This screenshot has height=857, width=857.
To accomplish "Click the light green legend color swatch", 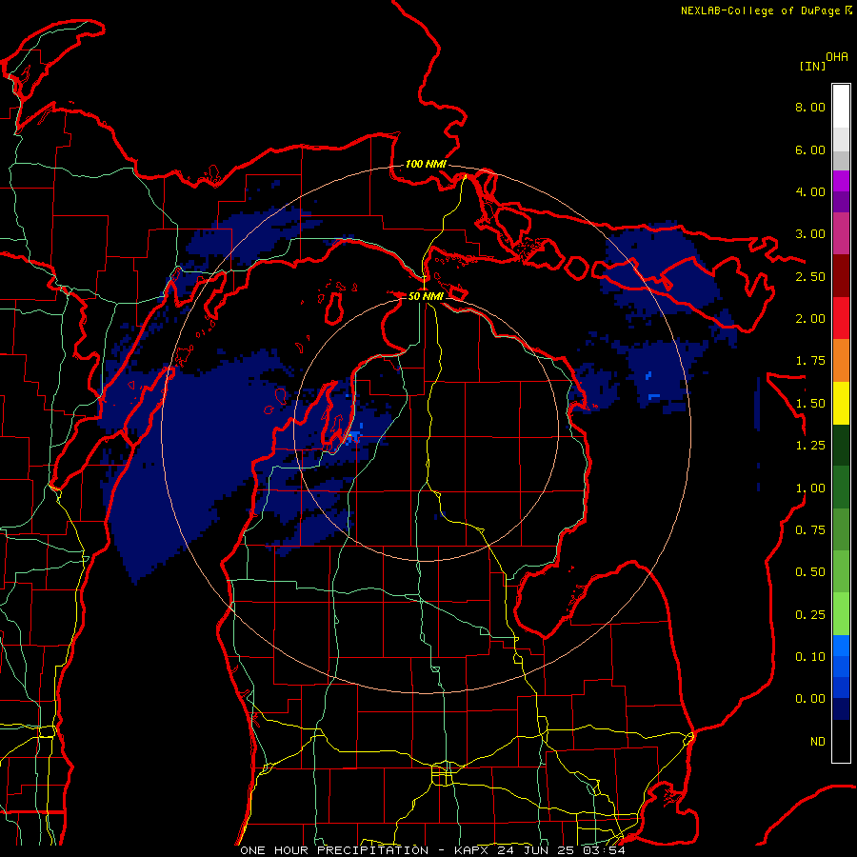I will [841, 614].
